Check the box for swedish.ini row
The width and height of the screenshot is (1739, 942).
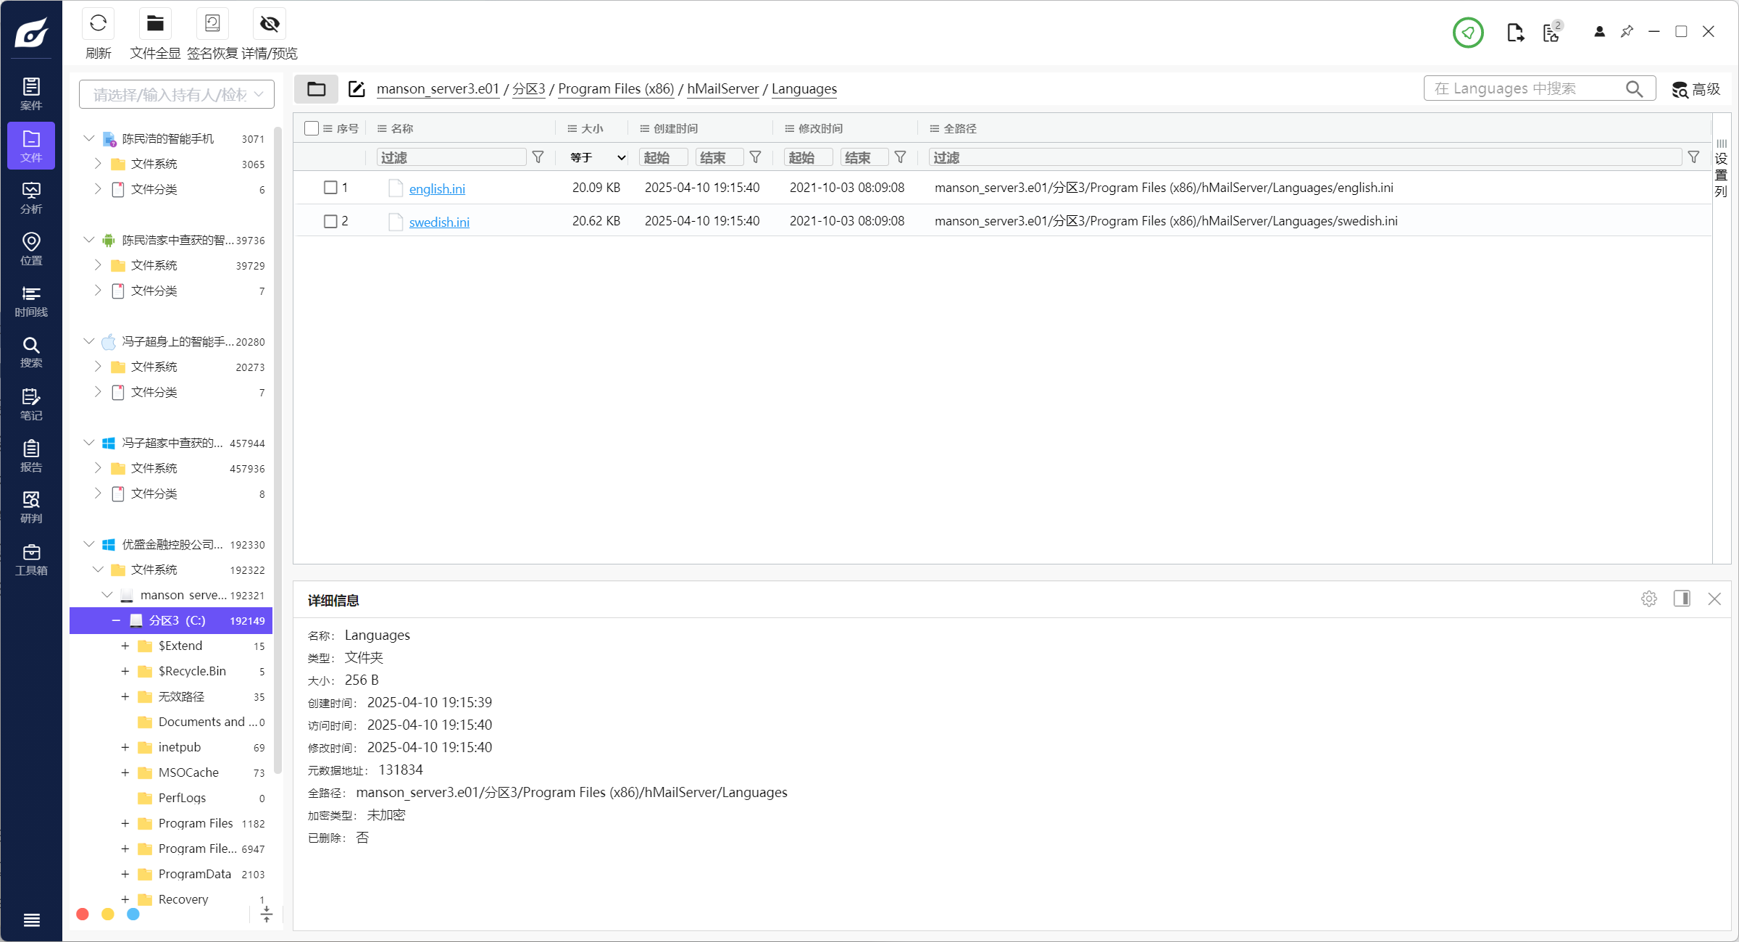pos(330,221)
